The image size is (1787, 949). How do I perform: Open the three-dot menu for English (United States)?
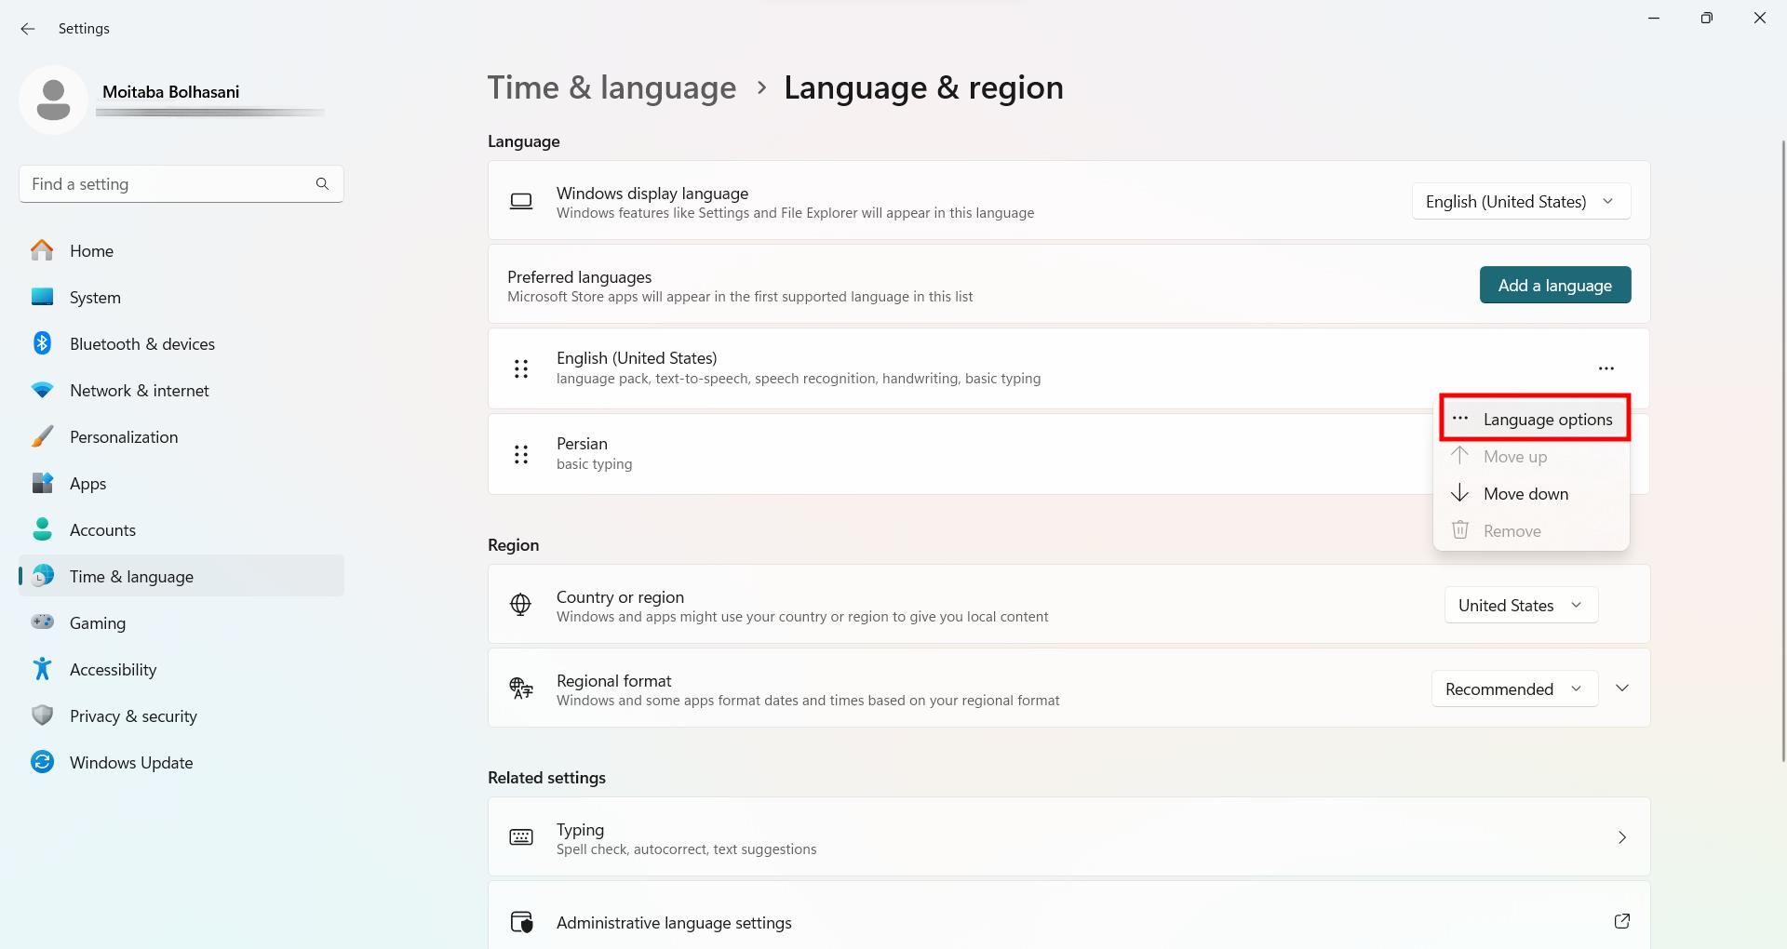pos(1606,368)
